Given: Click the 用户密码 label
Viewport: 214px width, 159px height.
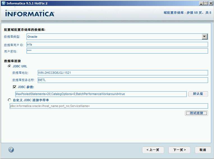Looking at the screenshot, I should (10, 51).
